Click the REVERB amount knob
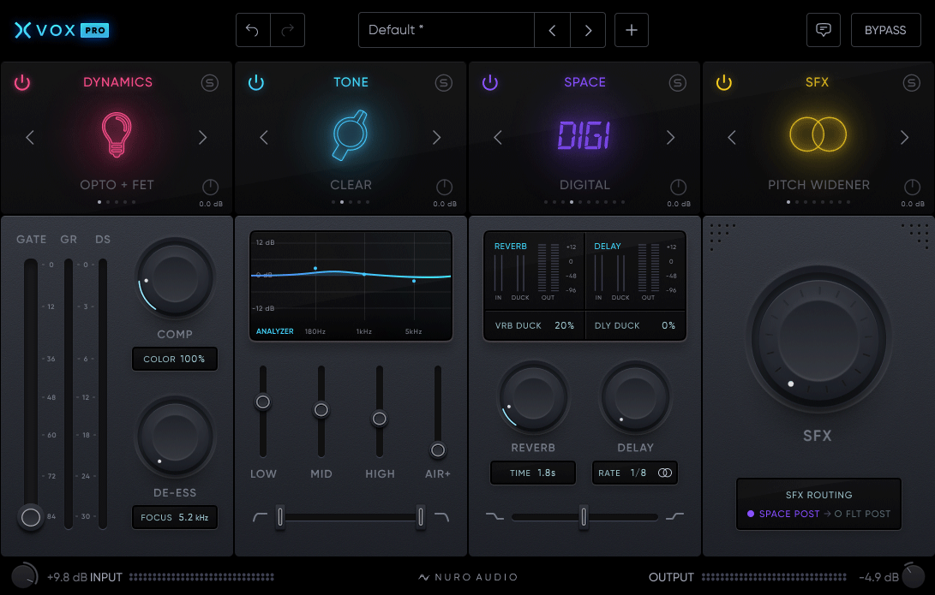Image resolution: width=935 pixels, height=595 pixels. pyautogui.click(x=533, y=397)
